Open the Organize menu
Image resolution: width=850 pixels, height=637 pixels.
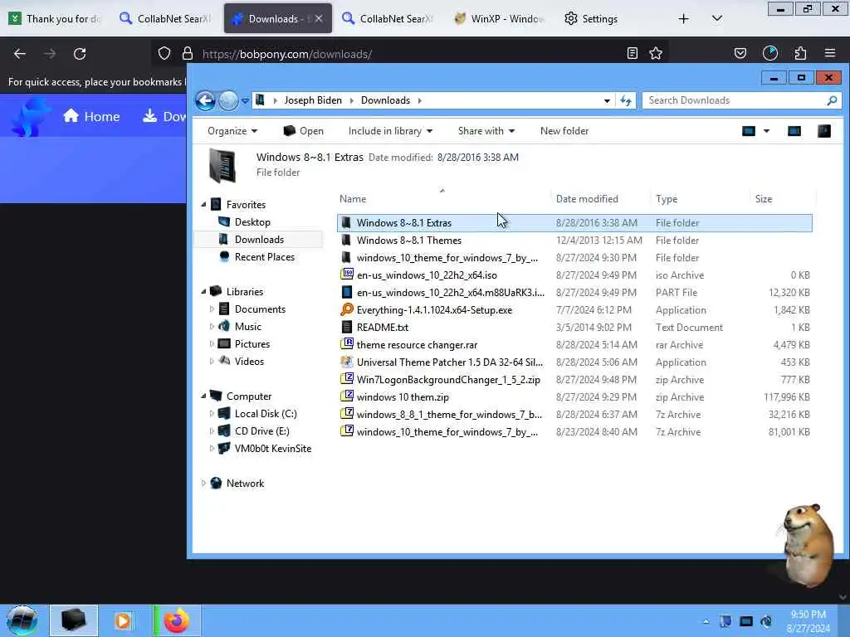tap(232, 131)
